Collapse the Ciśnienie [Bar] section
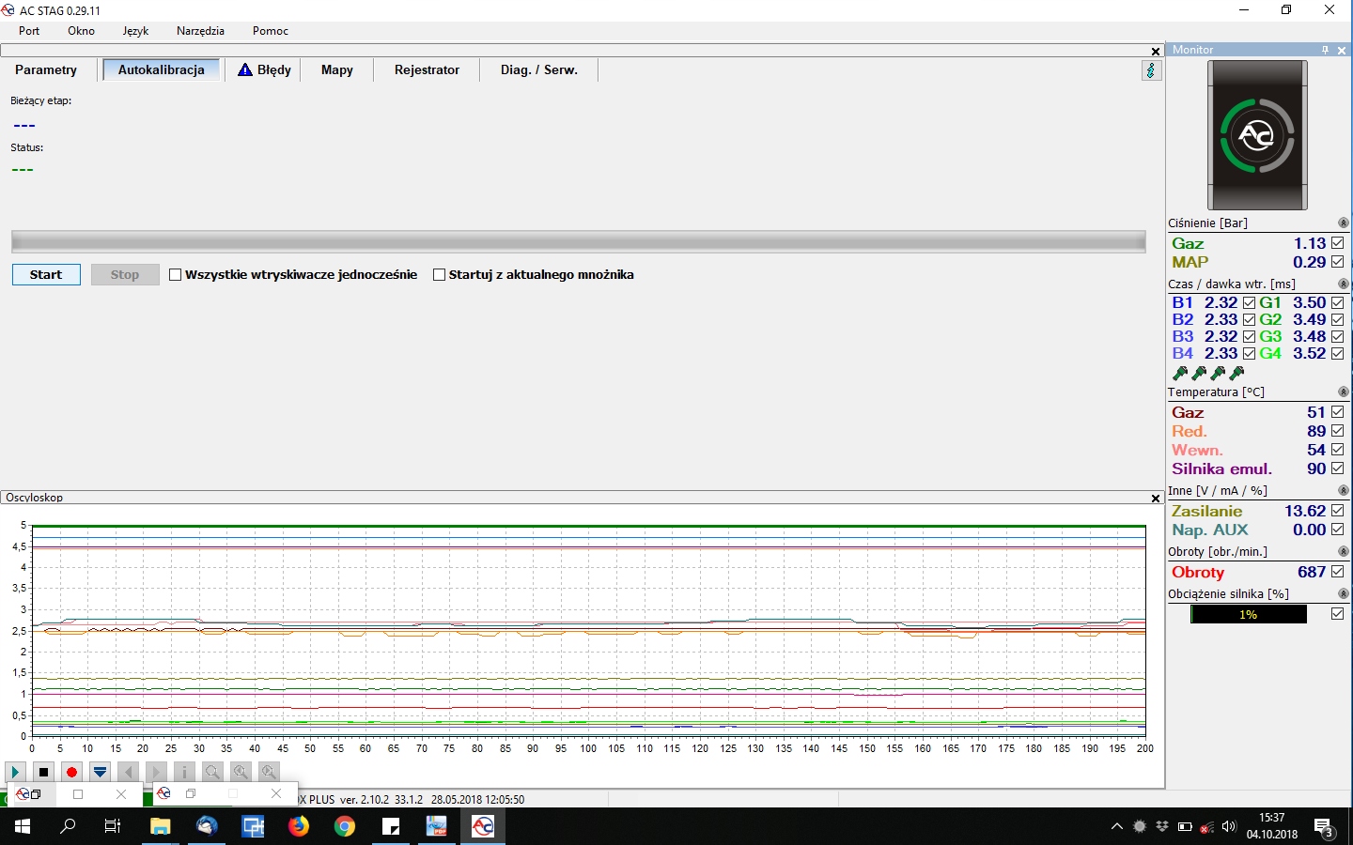1353x845 pixels. (x=1343, y=223)
